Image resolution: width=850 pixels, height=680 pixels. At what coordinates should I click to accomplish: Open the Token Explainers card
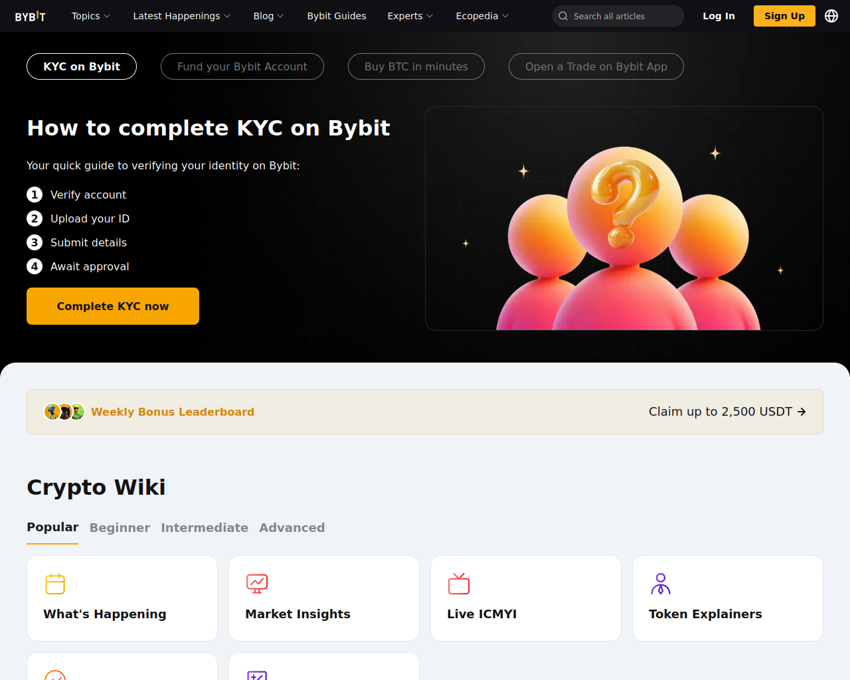coord(728,598)
